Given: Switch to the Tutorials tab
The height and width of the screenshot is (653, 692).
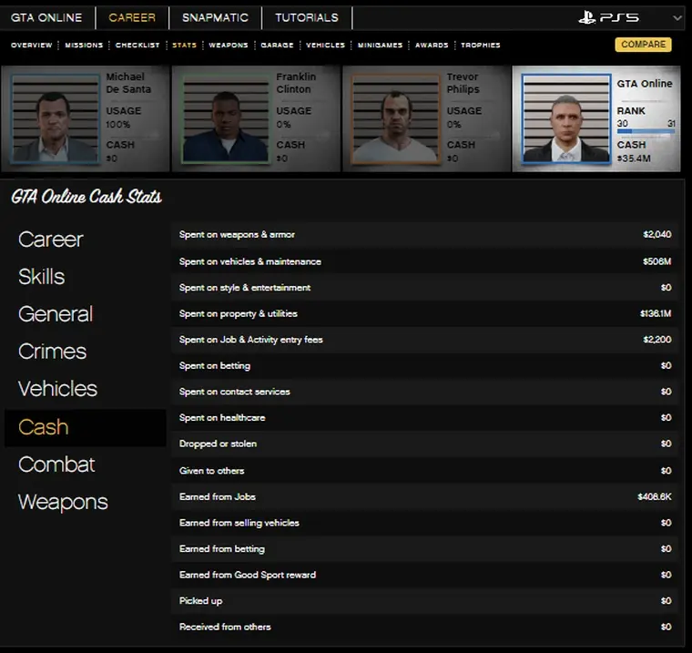Looking at the screenshot, I should pyautogui.click(x=307, y=17).
